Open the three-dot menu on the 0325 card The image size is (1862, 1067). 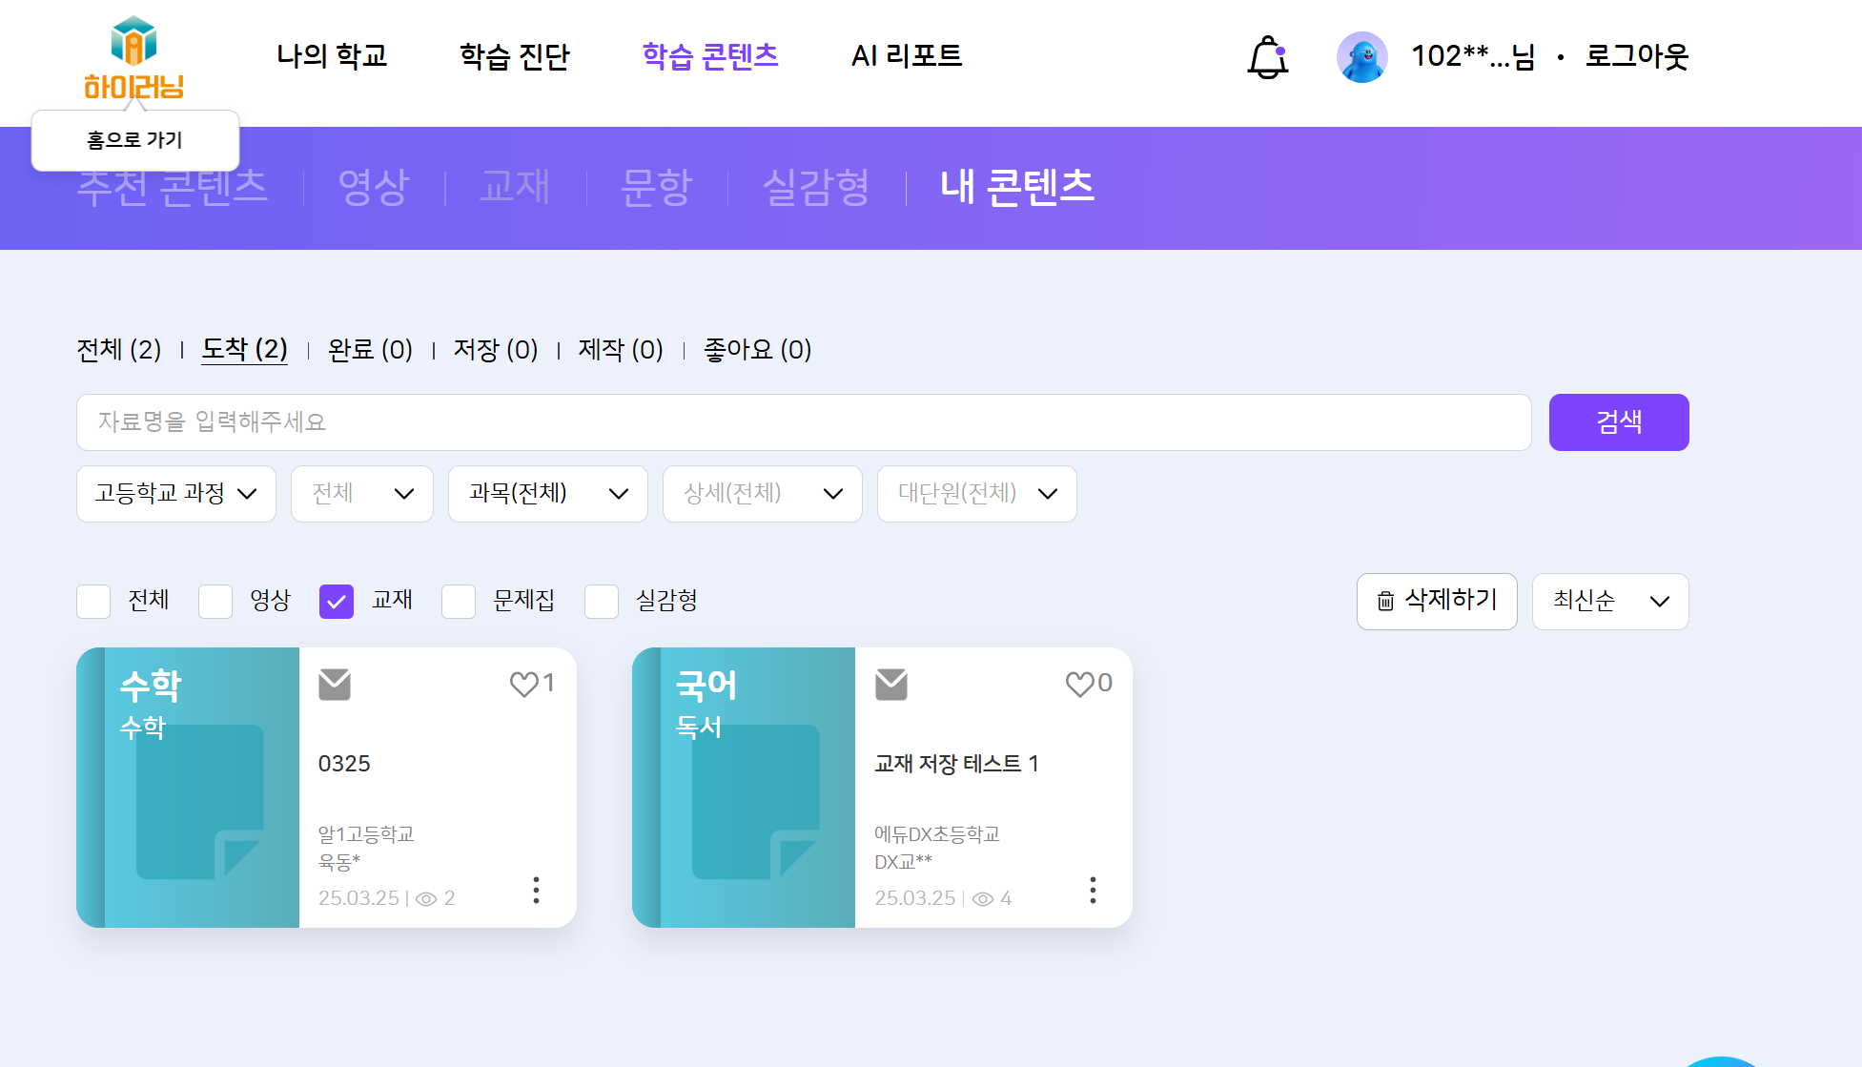pyautogui.click(x=536, y=890)
